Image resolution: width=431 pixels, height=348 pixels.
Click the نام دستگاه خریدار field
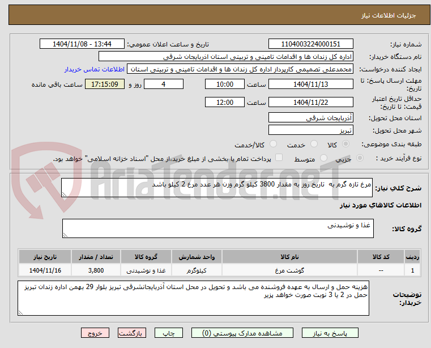(225, 57)
